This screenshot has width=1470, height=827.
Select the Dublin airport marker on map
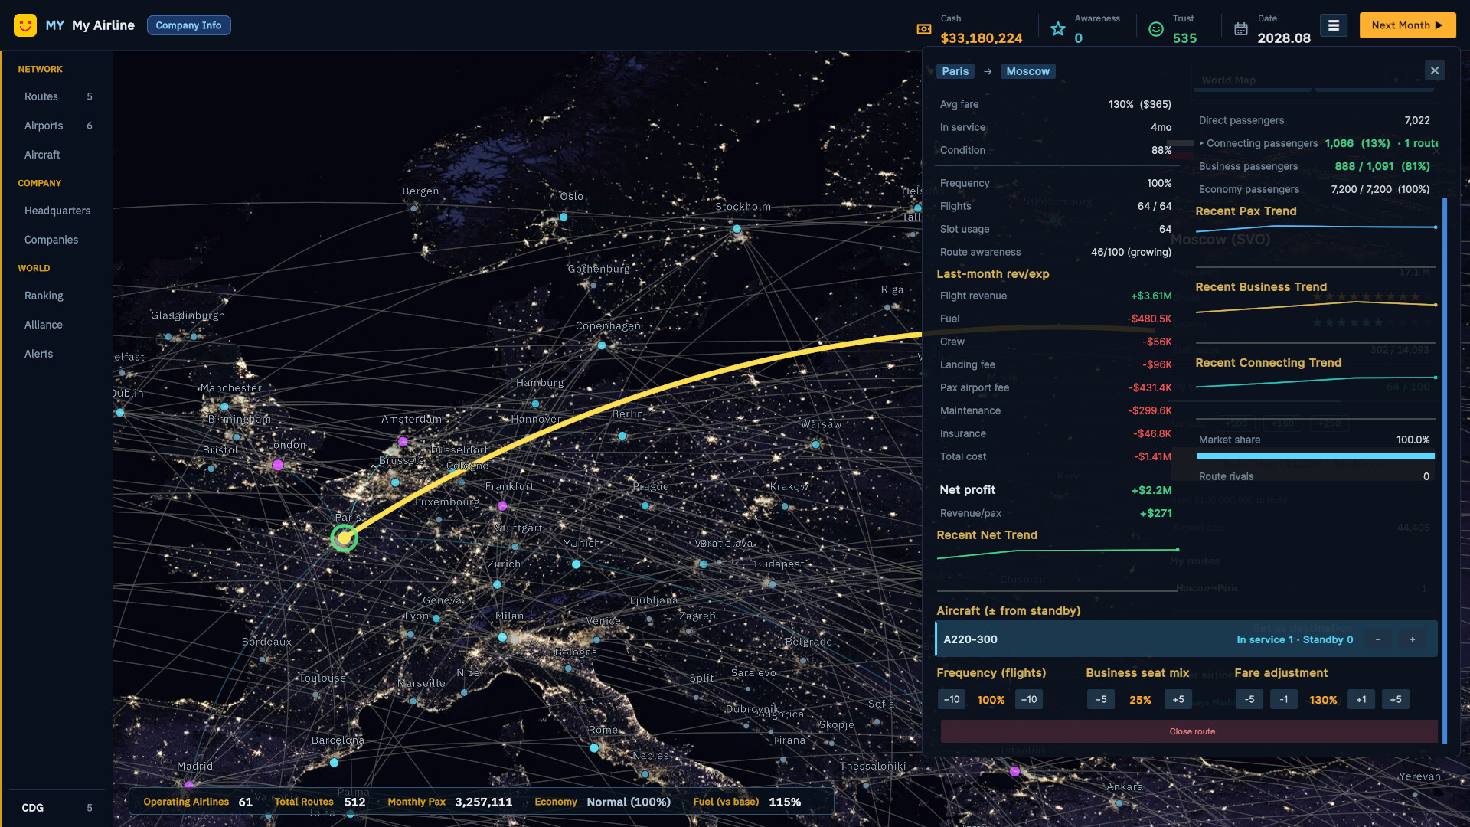[x=120, y=413]
